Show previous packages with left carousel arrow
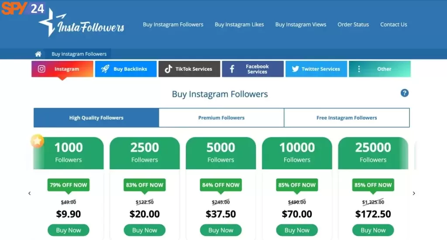The image size is (447, 240). 29,193
